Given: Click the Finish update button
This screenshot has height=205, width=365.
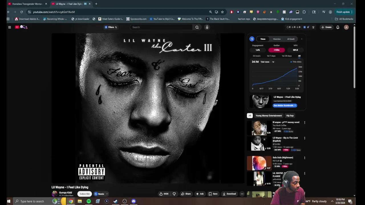Looking at the screenshot, I should (x=344, y=12).
